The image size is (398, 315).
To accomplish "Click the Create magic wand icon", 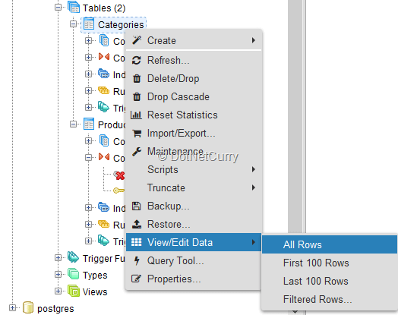I will click(x=137, y=40).
